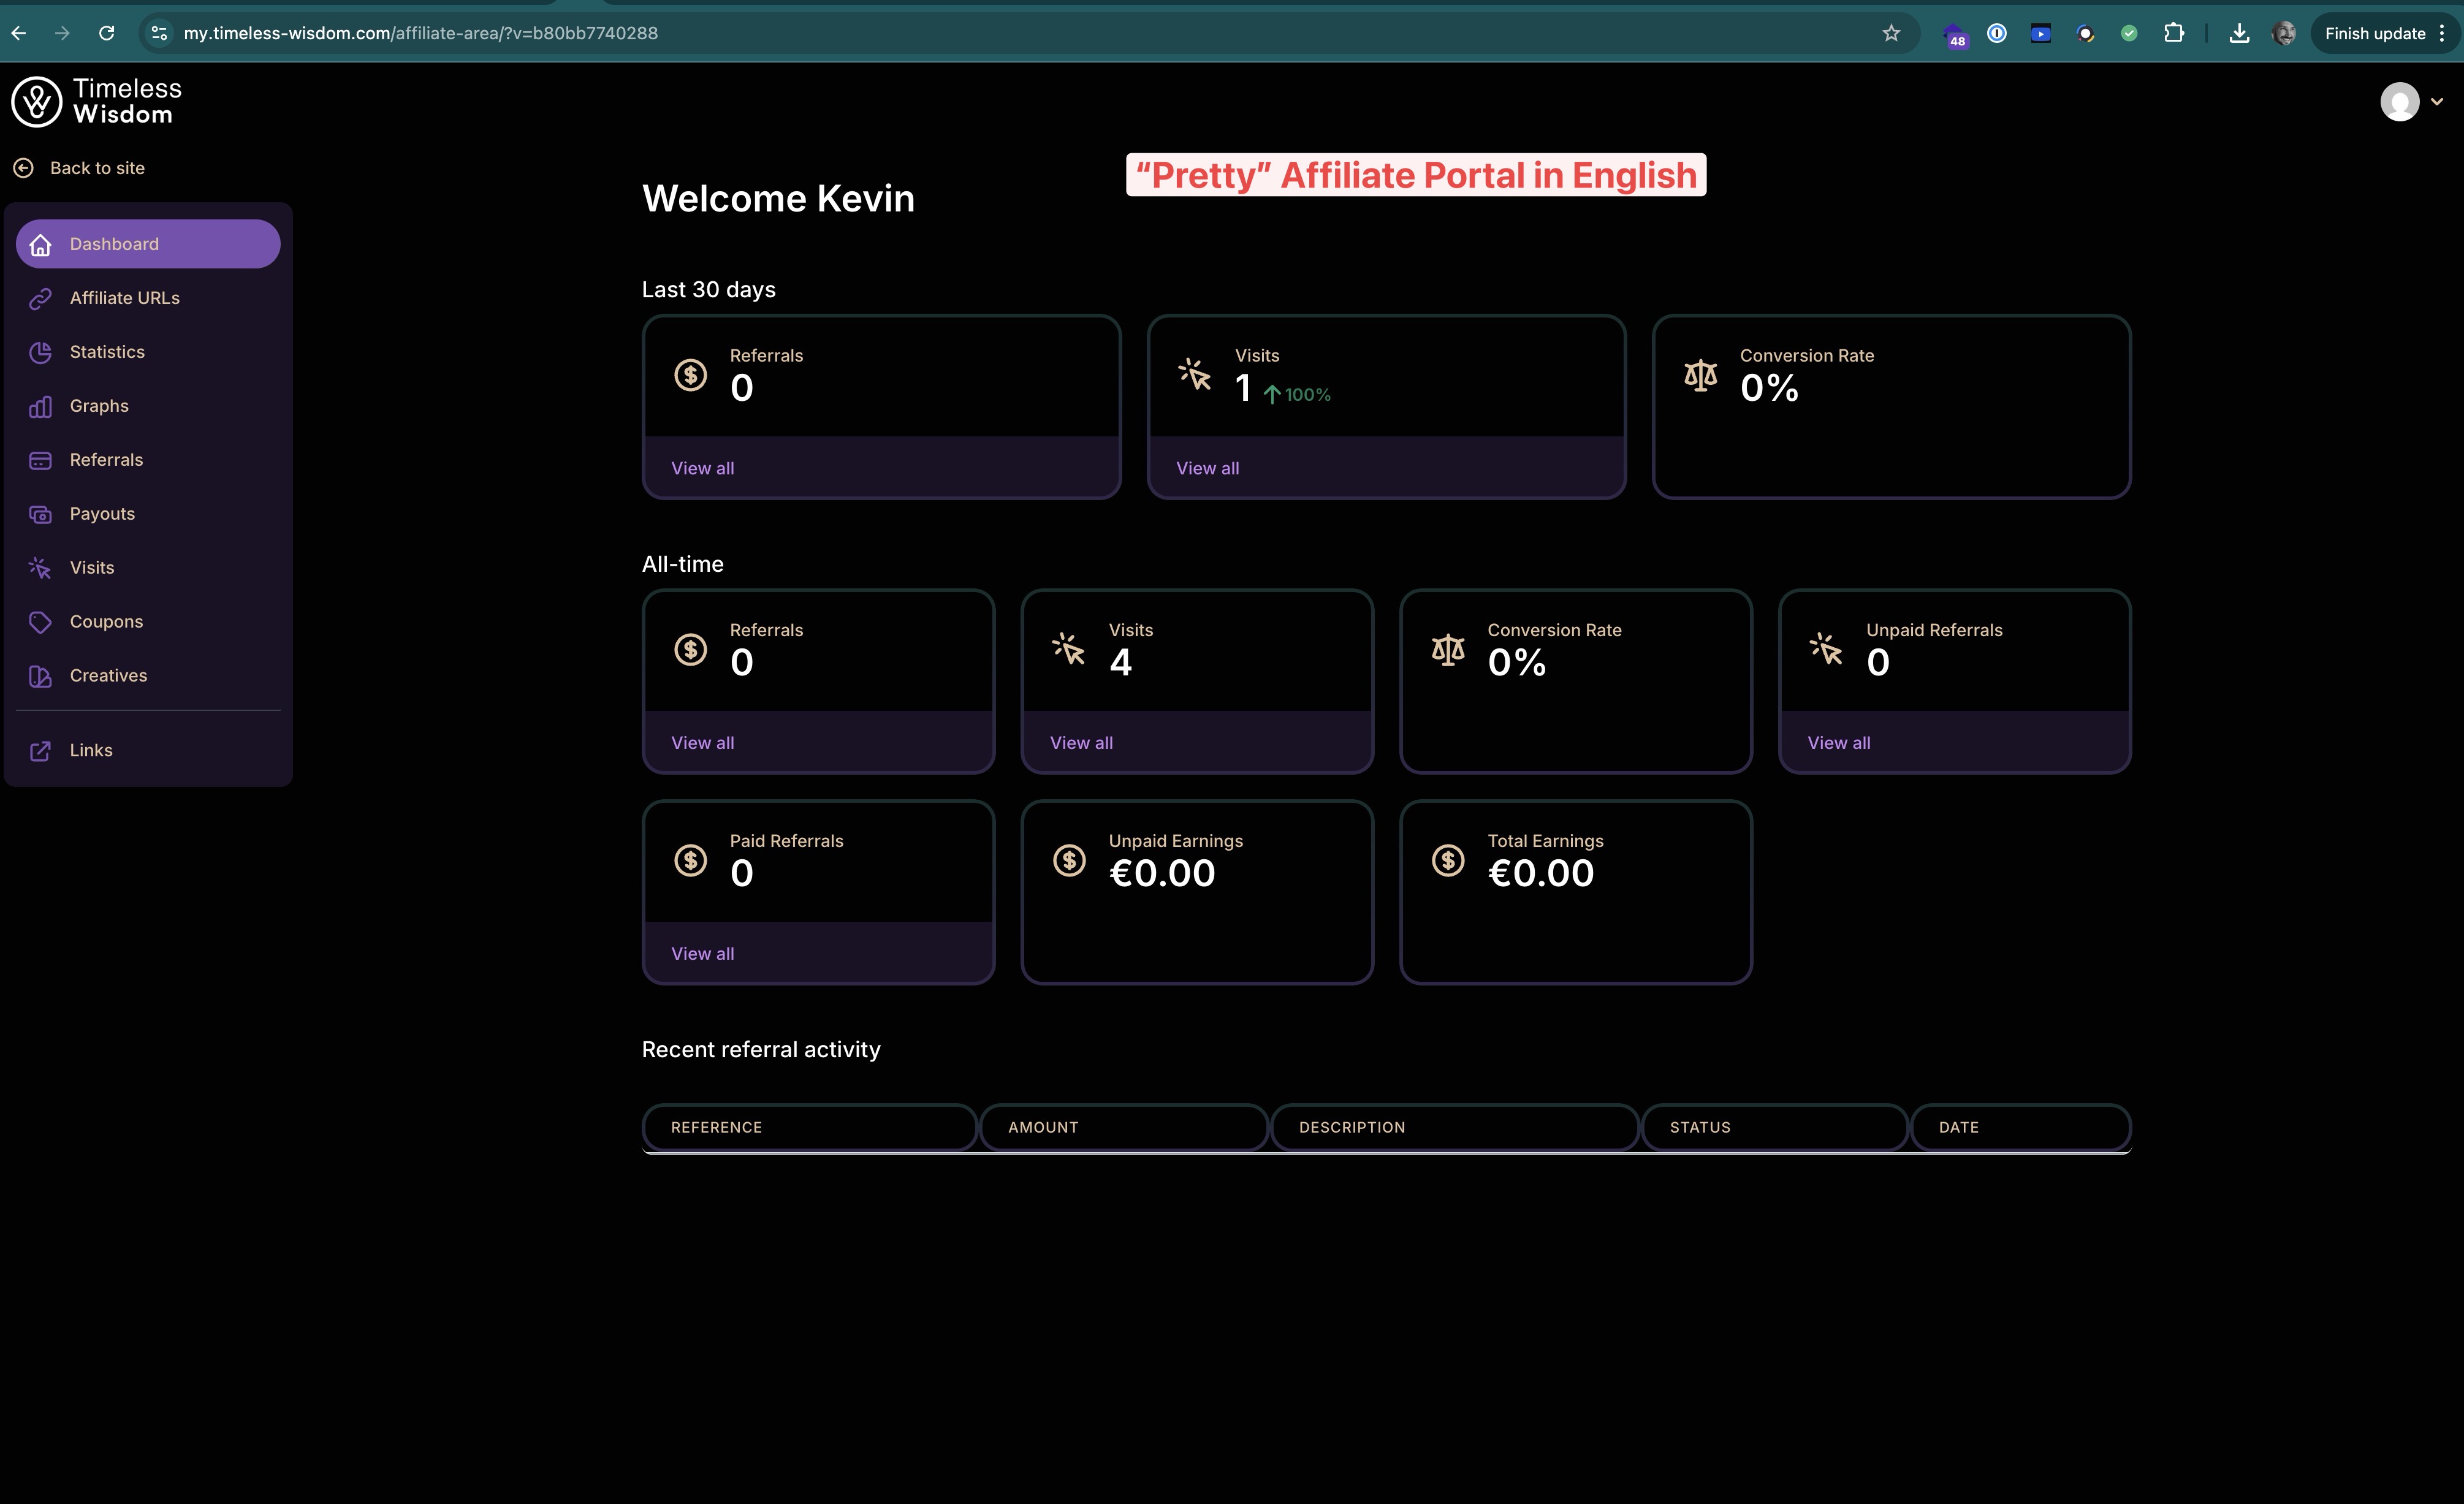This screenshot has height=1504, width=2464.
Task: Click the Referrals card icon in sidebar
Action: click(x=40, y=460)
